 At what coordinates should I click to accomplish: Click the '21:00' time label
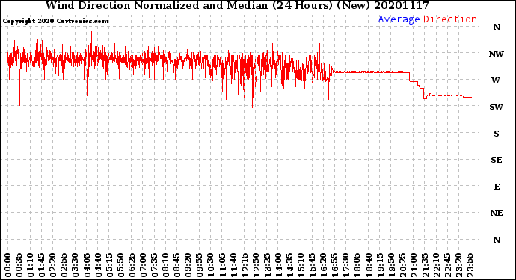(414, 265)
